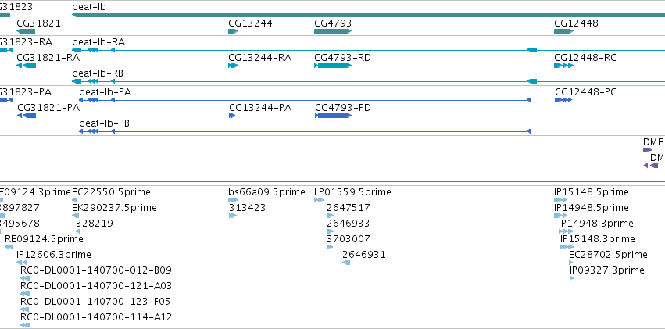Select the beat-Ib-RA transcript line
This screenshot has height=329, width=665.
pyautogui.click(x=368, y=50)
